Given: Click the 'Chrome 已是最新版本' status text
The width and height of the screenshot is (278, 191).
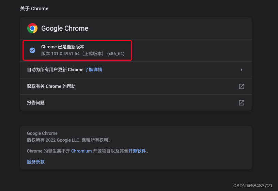Looking at the screenshot, I should pyautogui.click(x=63, y=47).
